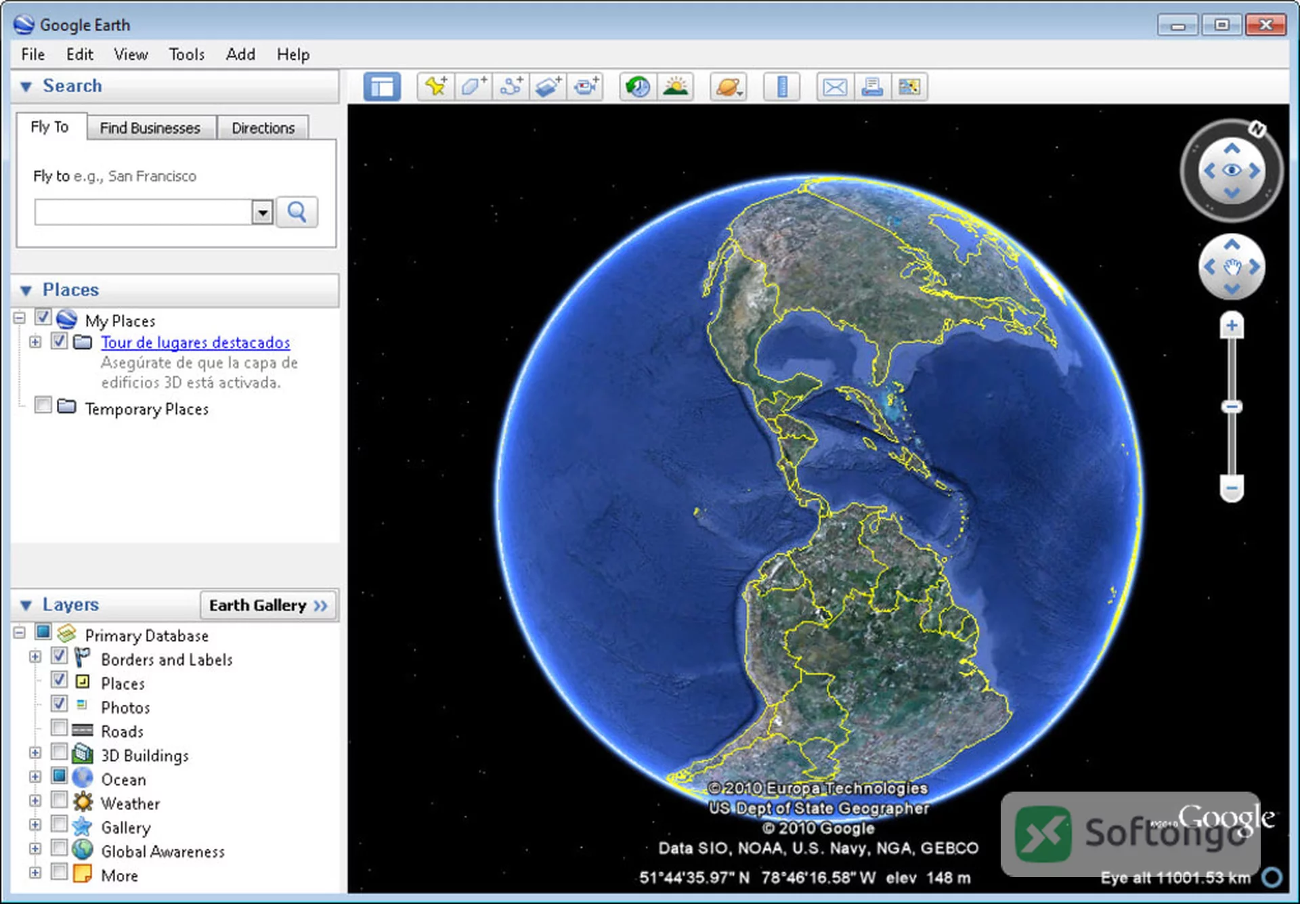Uncheck the Borders and Labels layer
Screen dimensions: 1300x904
tap(60, 655)
